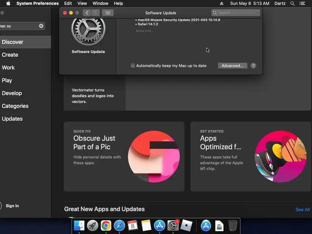This screenshot has height=234, width=312.
Task: Go back in System Preferences
Action: (x=87, y=13)
